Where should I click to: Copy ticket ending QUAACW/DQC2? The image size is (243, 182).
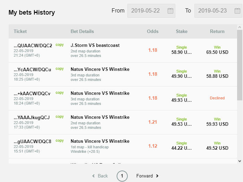[x=60, y=45]
